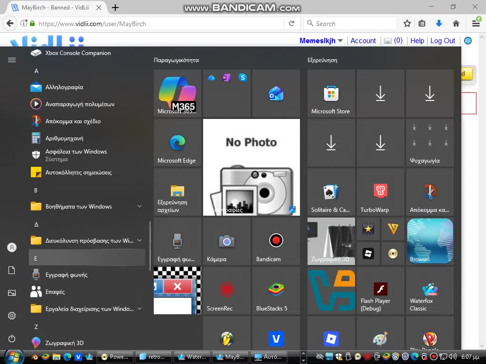Open the Flash Player (Debug) tile
486x364 pixels.
(380, 291)
